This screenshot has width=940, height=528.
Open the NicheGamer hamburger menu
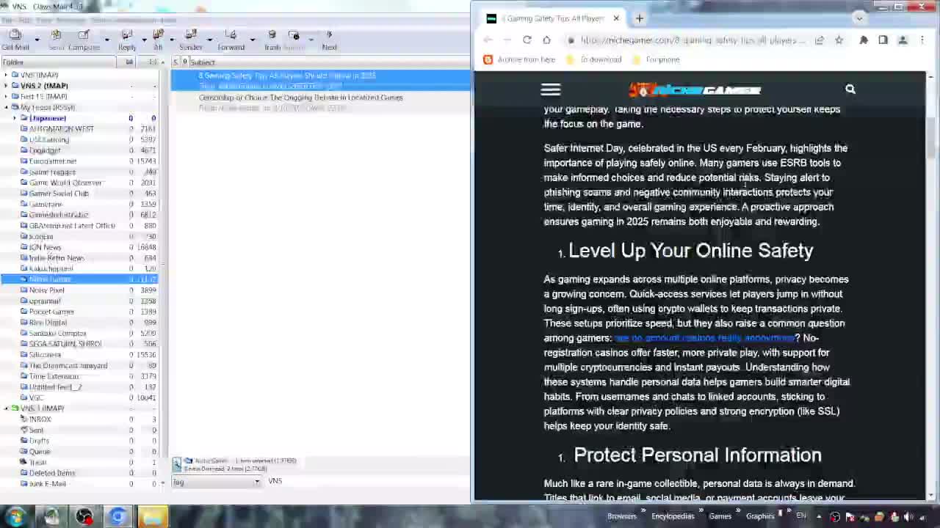coord(551,89)
